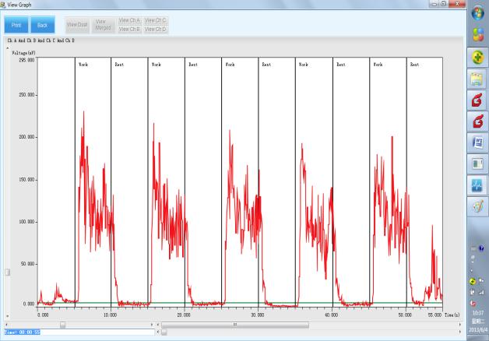
Task: Open the gray window taskbar icon below Word
Action: 477,164
